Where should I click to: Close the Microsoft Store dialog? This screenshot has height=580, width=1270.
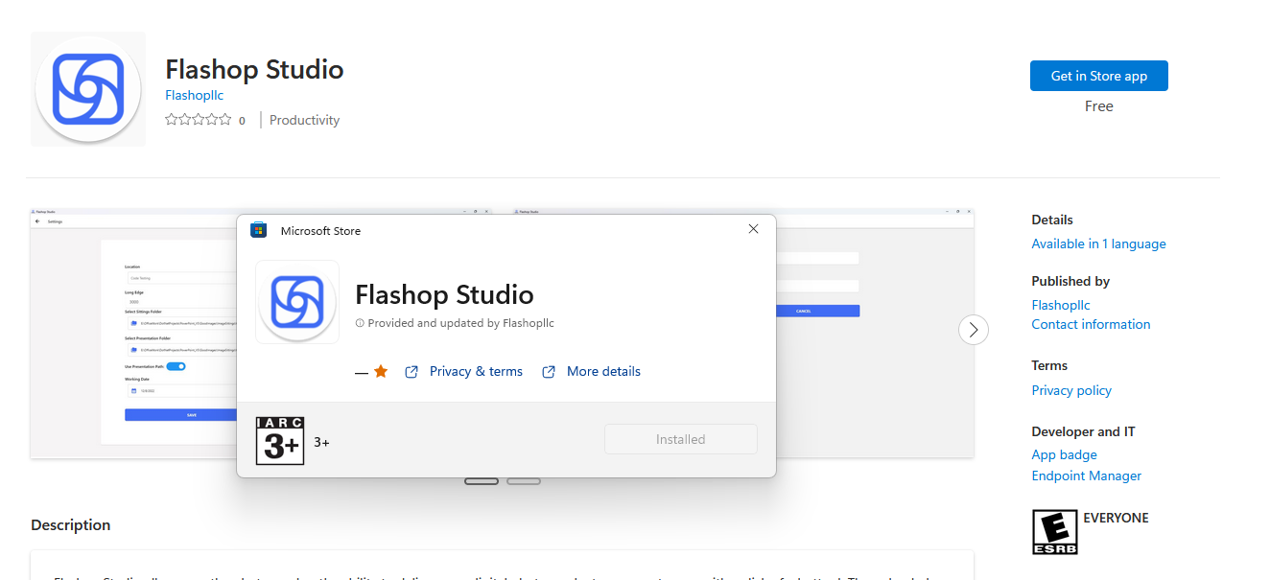click(753, 229)
